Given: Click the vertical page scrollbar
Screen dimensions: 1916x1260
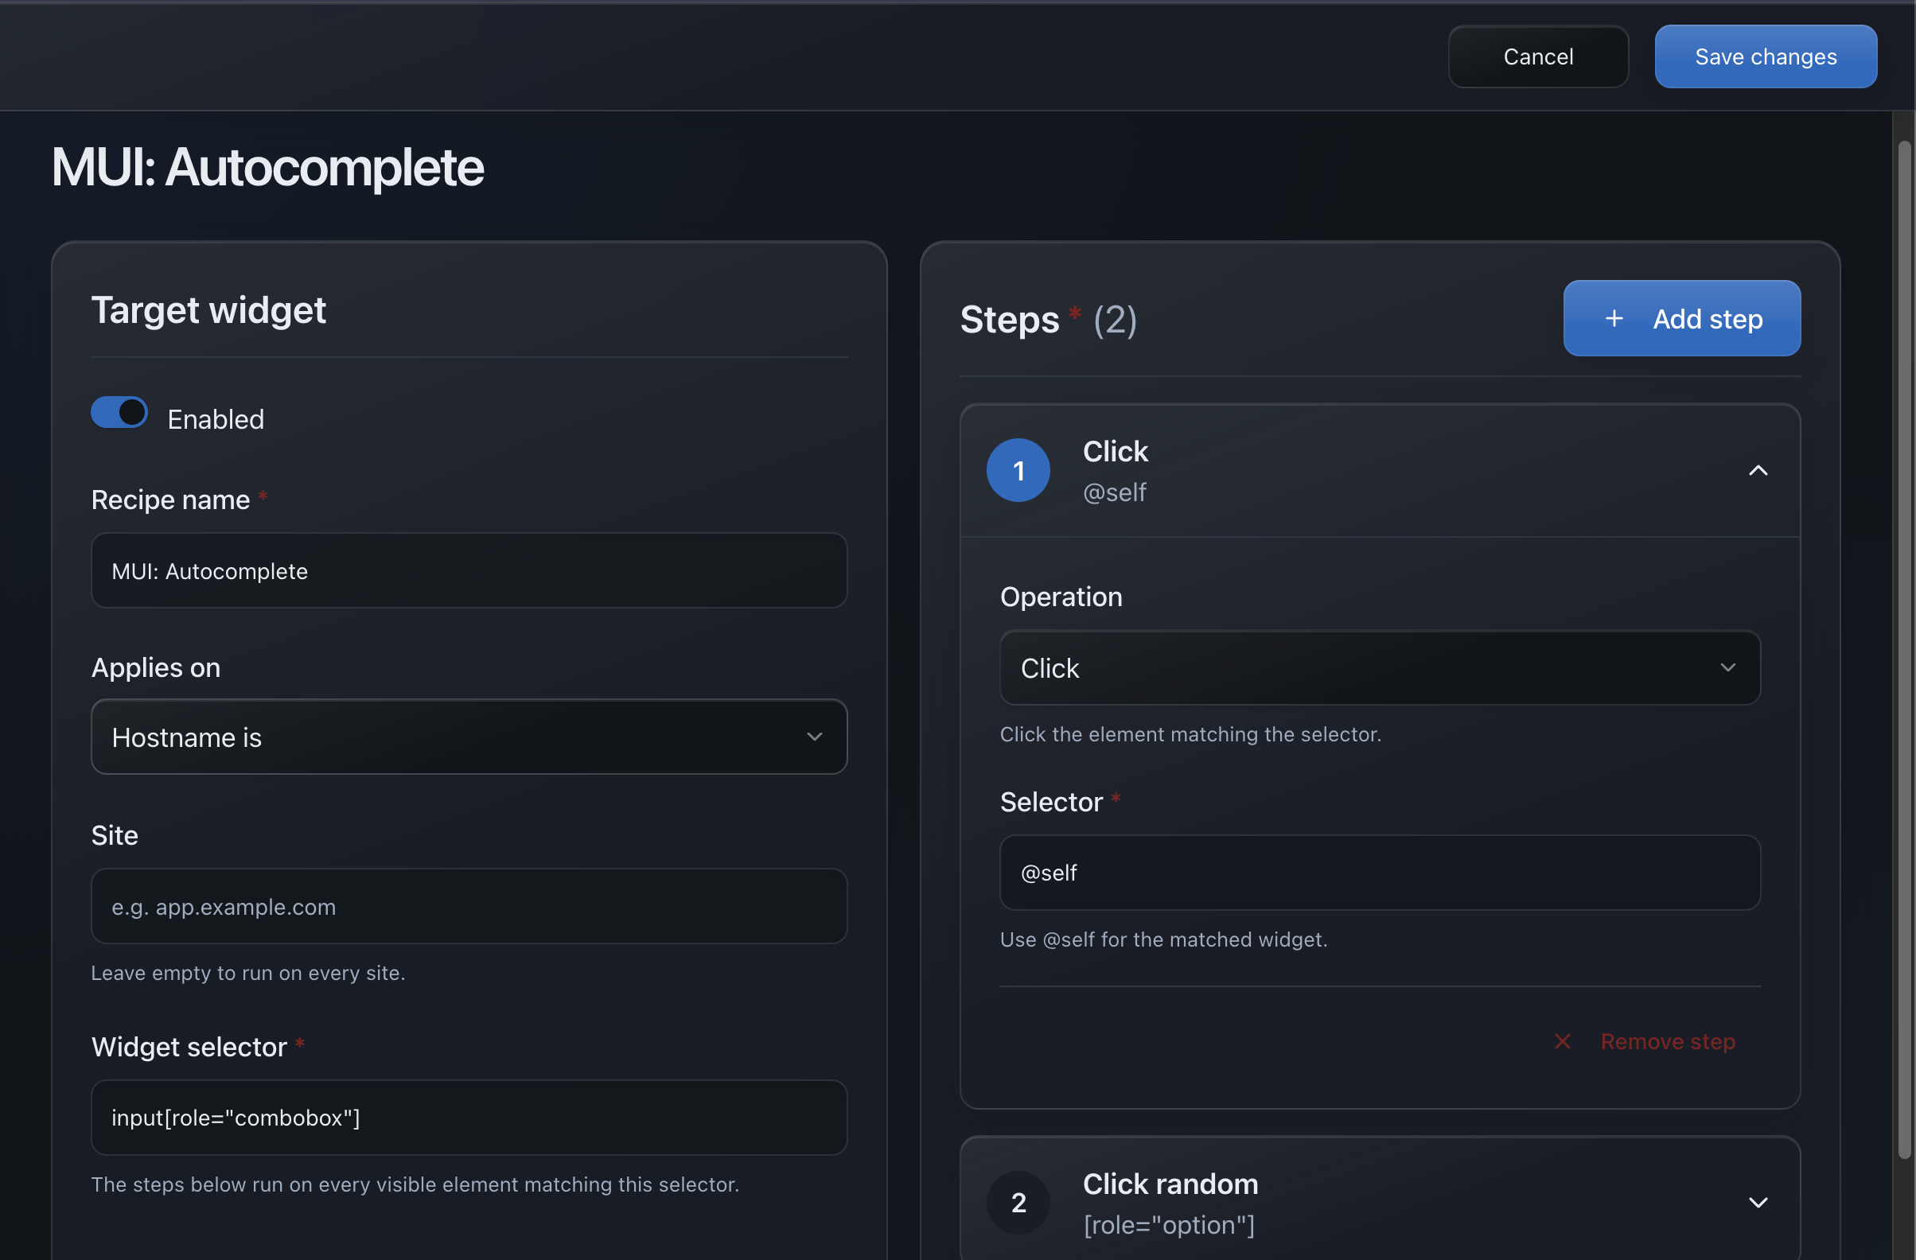Looking at the screenshot, I should pos(1903,650).
